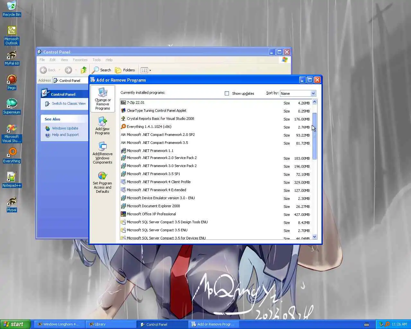
Task: Open Mypal desktop shortcut
Action: pyautogui.click(x=12, y=204)
